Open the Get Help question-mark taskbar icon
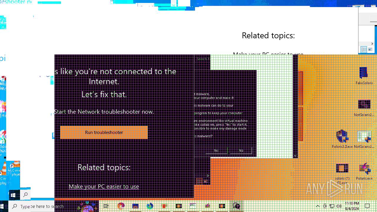This screenshot has height=212, width=377. tap(236, 206)
